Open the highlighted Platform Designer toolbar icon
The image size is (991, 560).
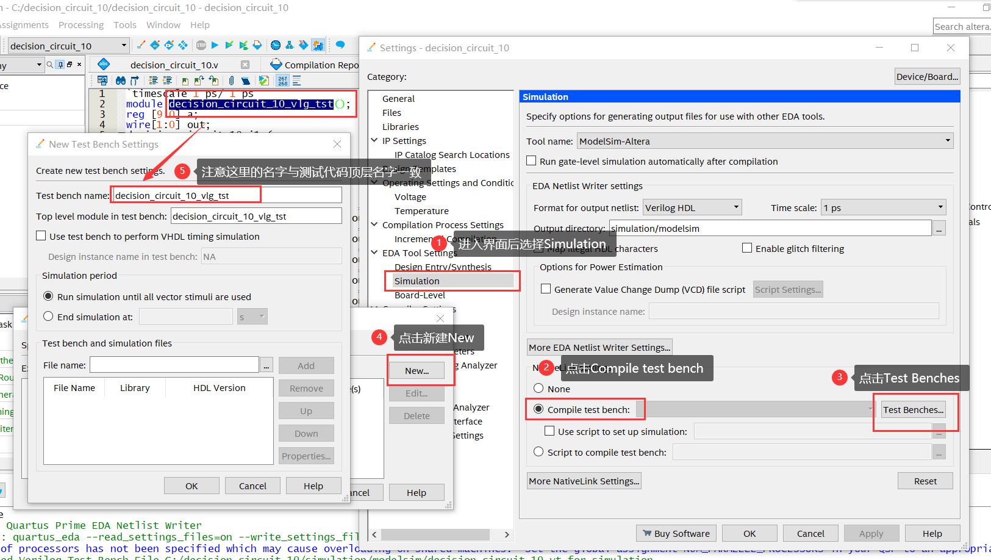pyautogui.click(x=318, y=45)
